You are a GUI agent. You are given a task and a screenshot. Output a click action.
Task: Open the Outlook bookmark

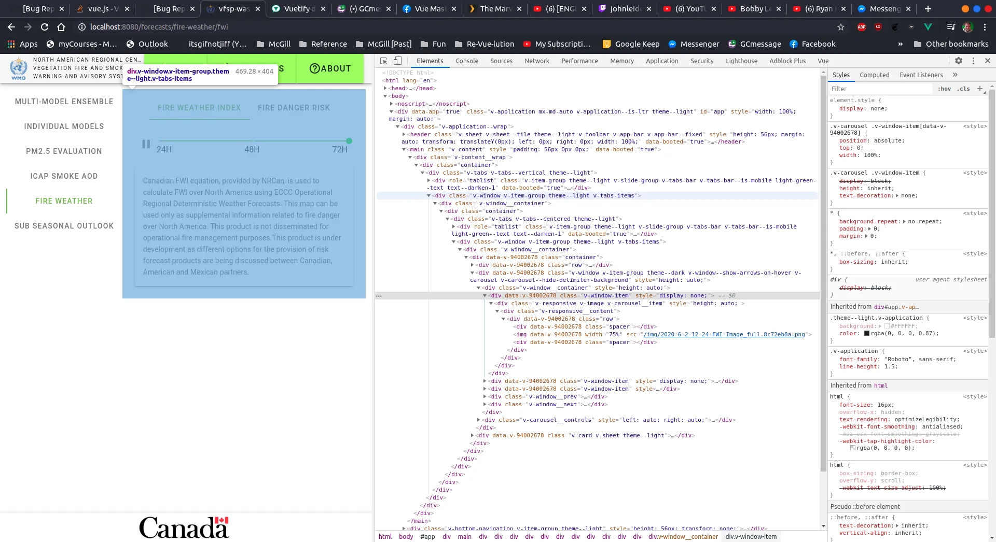click(147, 44)
